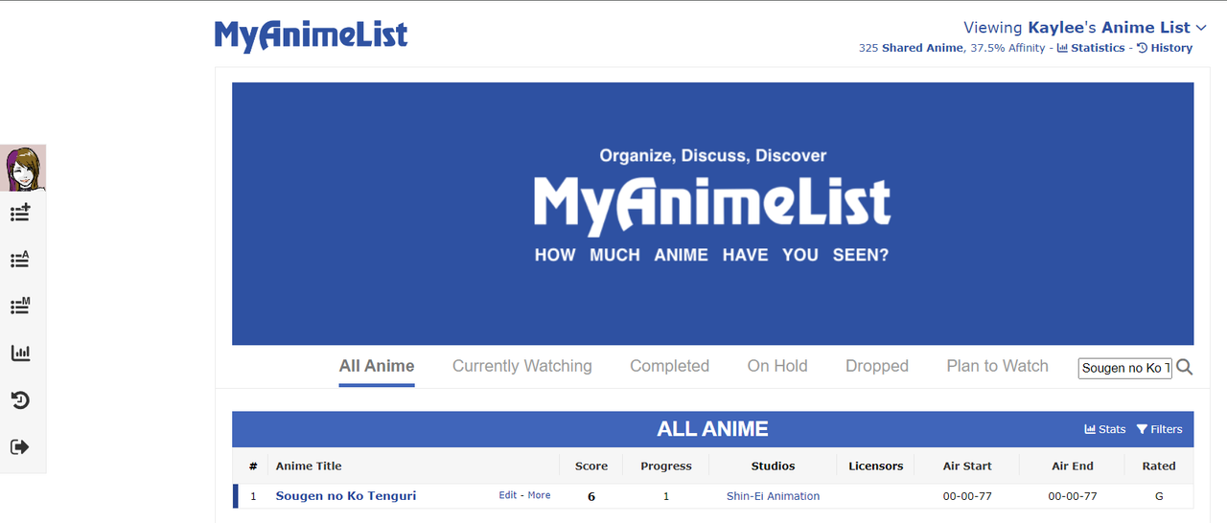Switch to the Completed tab
This screenshot has width=1227, height=523.
pyautogui.click(x=669, y=366)
